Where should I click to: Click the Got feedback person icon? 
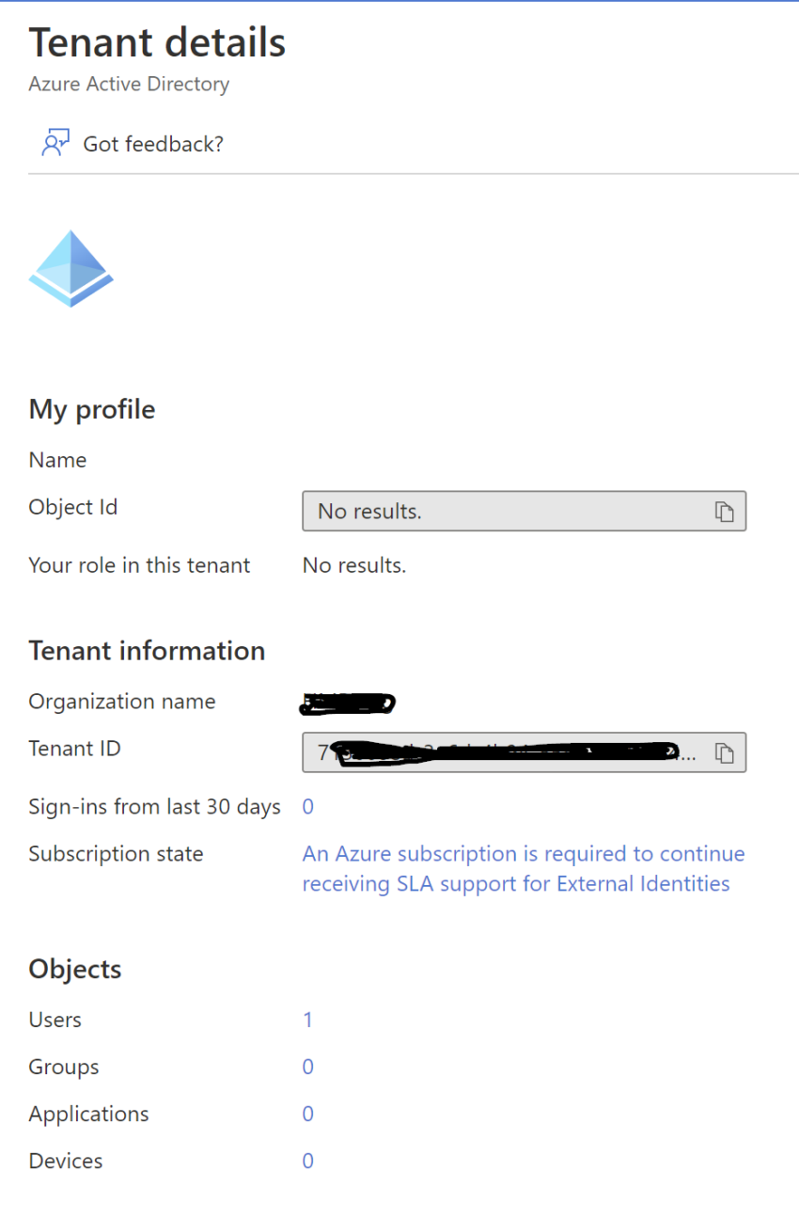coord(55,143)
